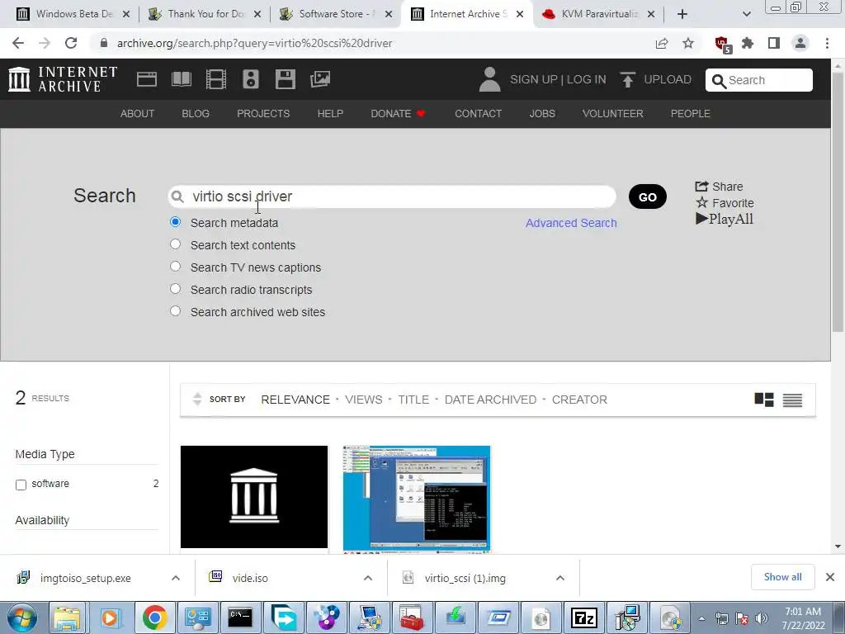Open the Chrome profile avatar
Image resolution: width=845 pixels, height=634 pixels.
coord(800,43)
